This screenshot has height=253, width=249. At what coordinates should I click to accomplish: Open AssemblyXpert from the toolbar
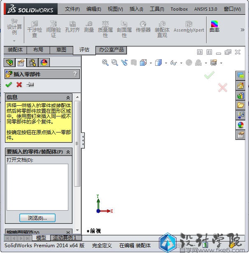(x=188, y=27)
